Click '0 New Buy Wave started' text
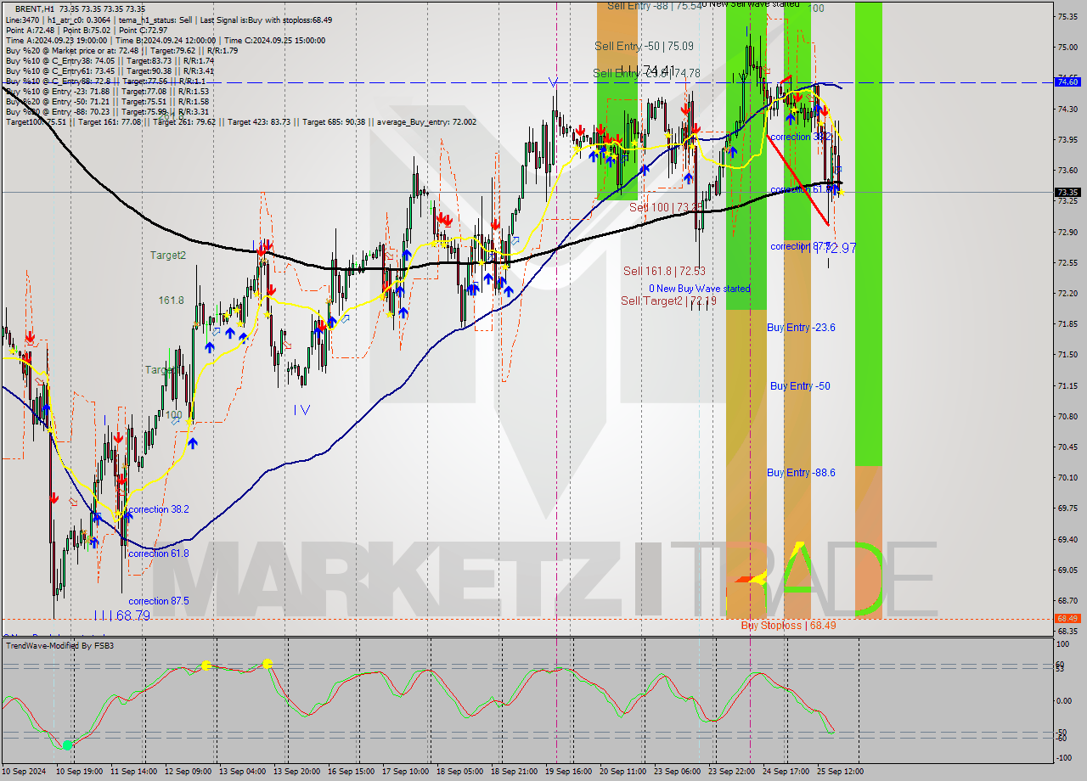The image size is (1087, 781). click(700, 289)
